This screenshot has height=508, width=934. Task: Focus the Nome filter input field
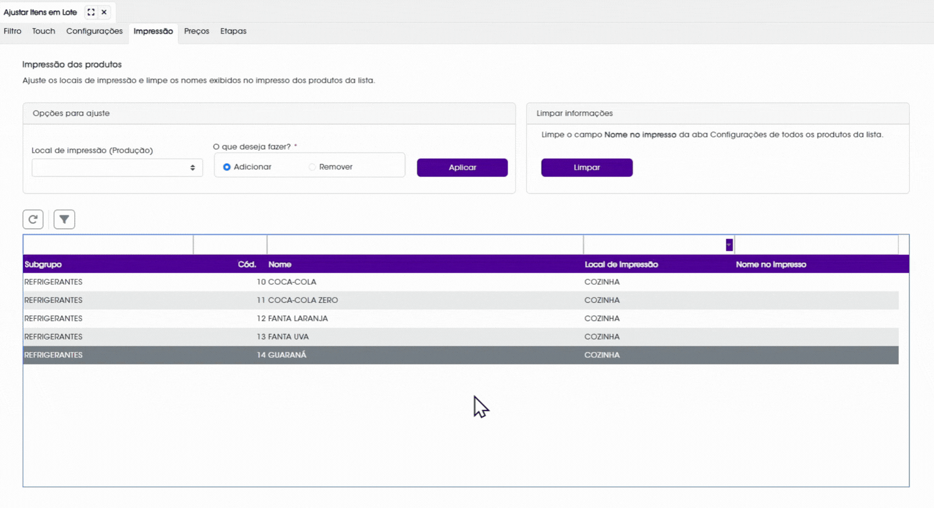[x=425, y=245]
